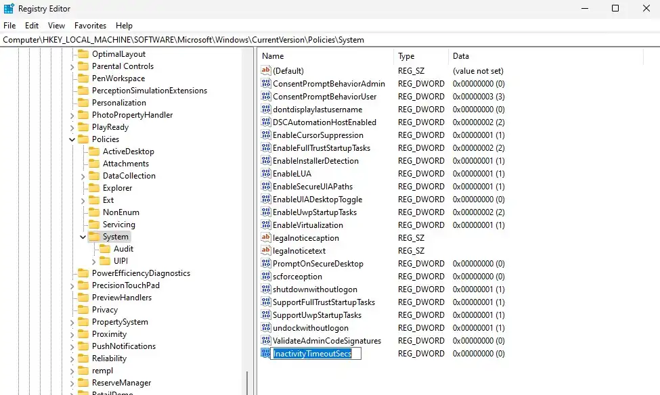Image resolution: width=660 pixels, height=395 pixels.
Task: Click the Explorer folder icon
Action: [x=94, y=188]
